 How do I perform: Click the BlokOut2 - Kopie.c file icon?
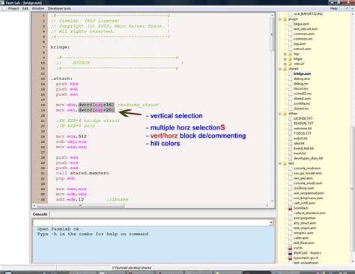290,253
